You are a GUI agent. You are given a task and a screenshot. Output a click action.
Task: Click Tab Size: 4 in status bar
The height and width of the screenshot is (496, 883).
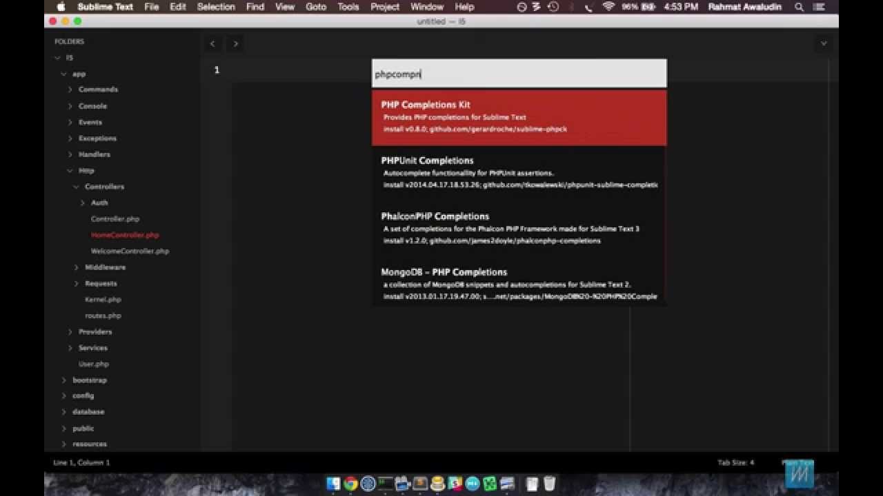pos(736,462)
